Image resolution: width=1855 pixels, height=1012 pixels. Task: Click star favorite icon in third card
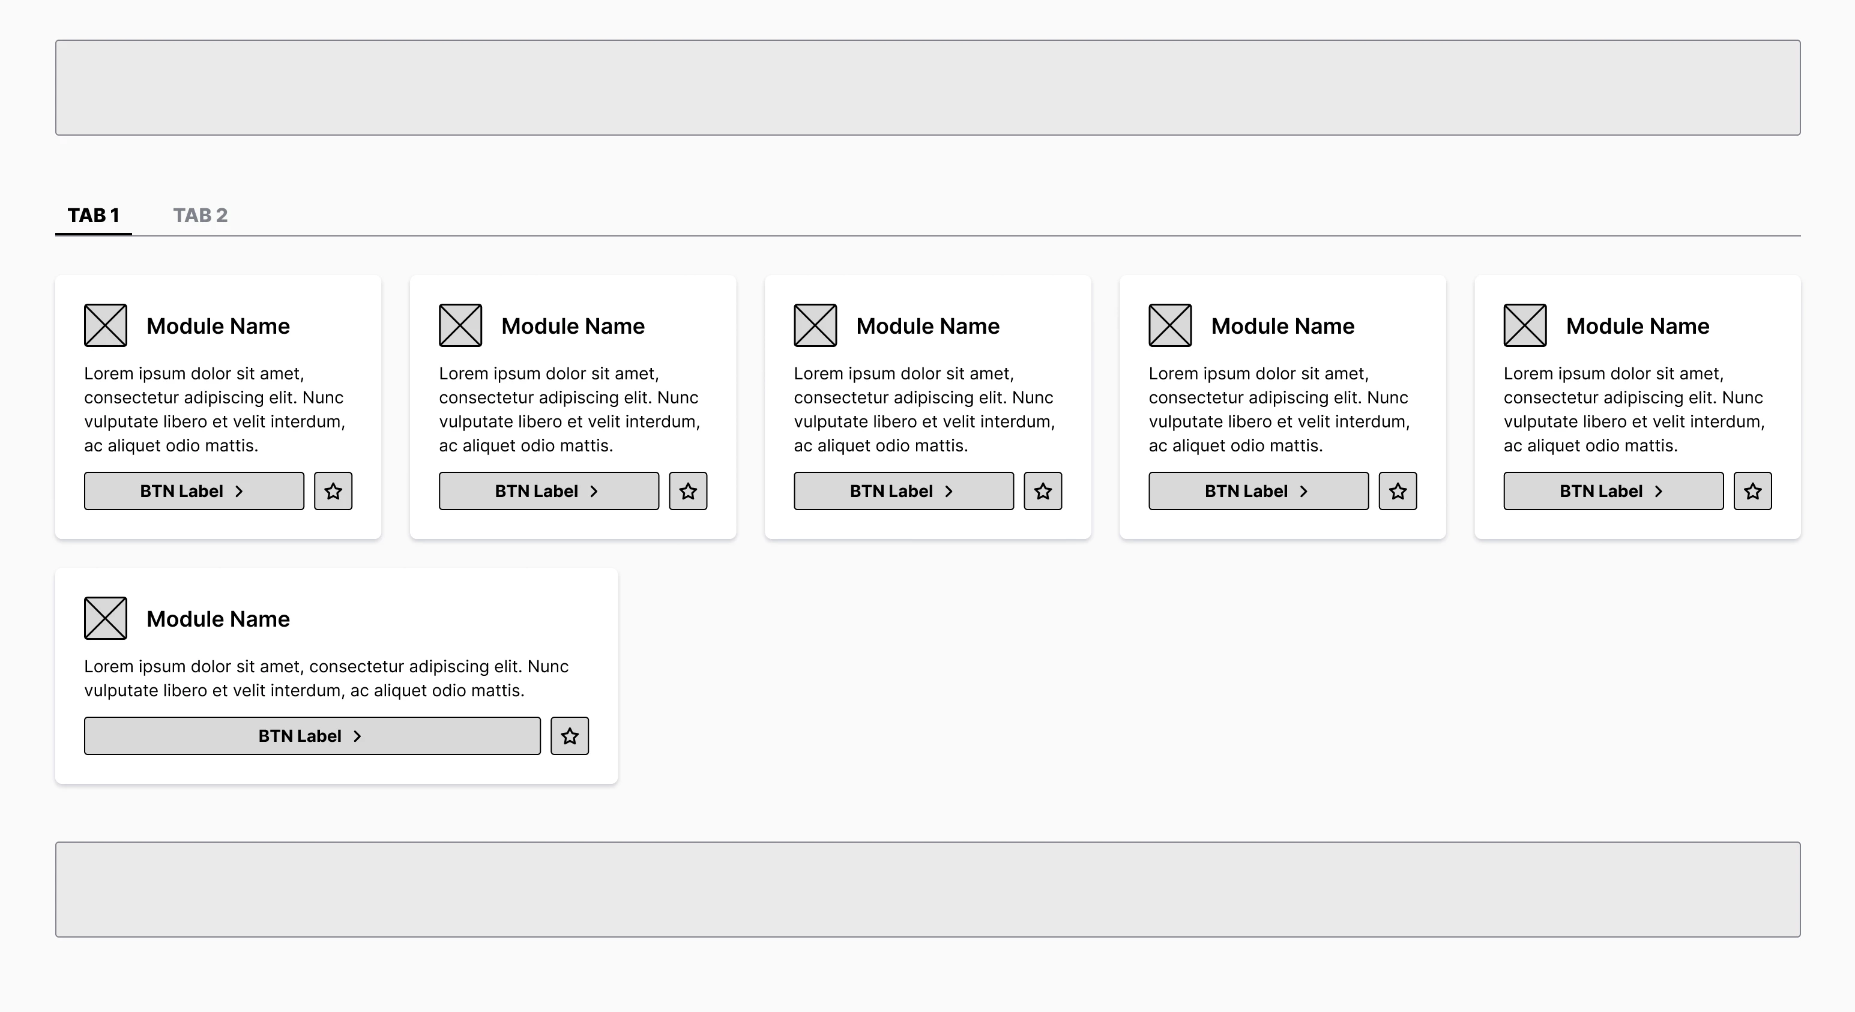coord(1043,491)
